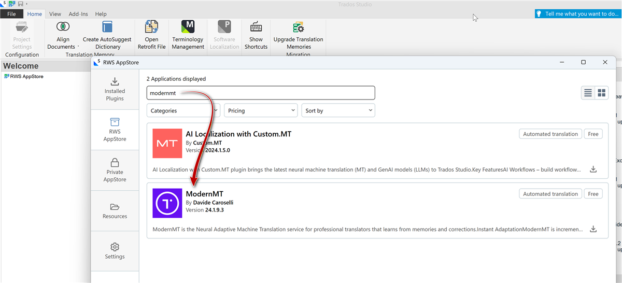Image resolution: width=622 pixels, height=283 pixels.
Task: Click the Free tag on ModernMT card
Action: click(x=593, y=194)
